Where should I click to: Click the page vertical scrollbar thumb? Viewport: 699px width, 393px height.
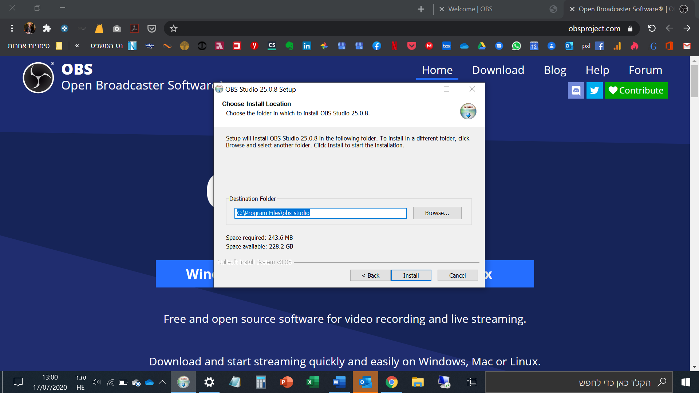tap(694, 81)
